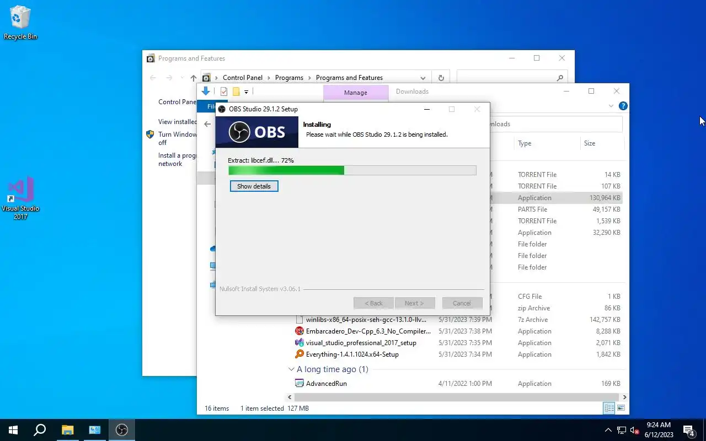706x441 pixels.
Task: Collapse 'A long time ago (1)' group
Action: click(291, 369)
